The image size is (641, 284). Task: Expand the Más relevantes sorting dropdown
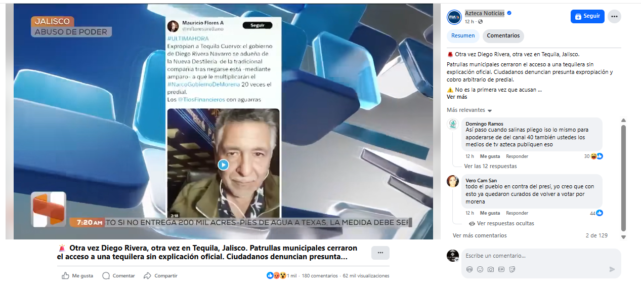pos(469,110)
